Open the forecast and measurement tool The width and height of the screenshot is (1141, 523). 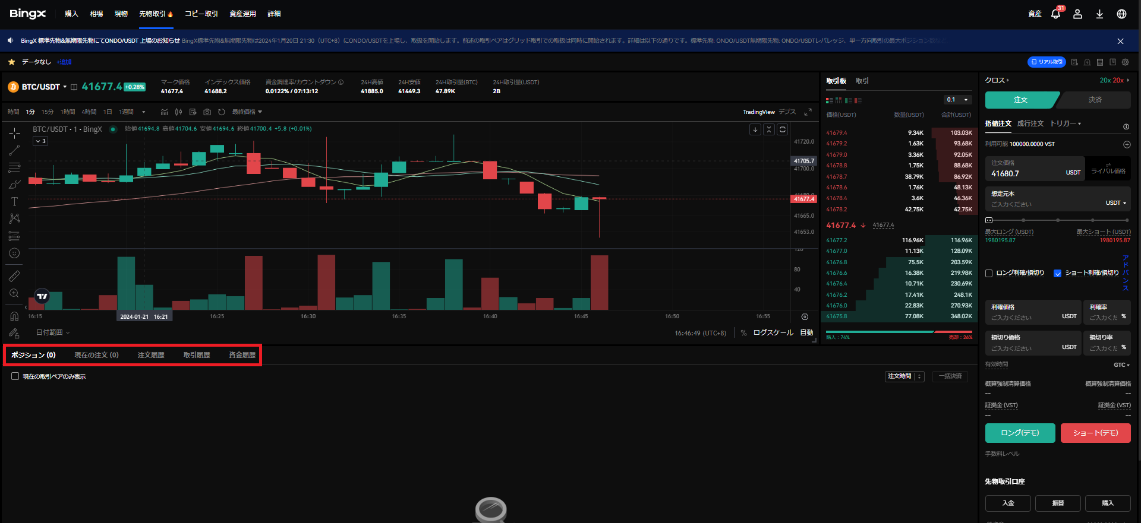[14, 236]
